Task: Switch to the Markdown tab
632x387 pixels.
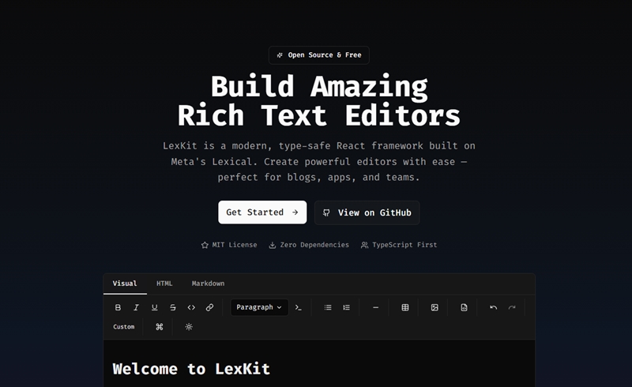Action: click(x=208, y=284)
